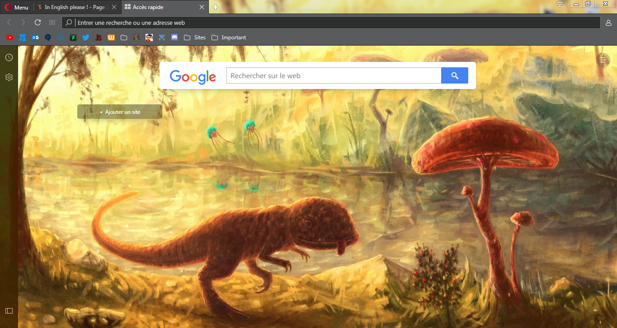Open the Discord bookmark

coord(174,37)
